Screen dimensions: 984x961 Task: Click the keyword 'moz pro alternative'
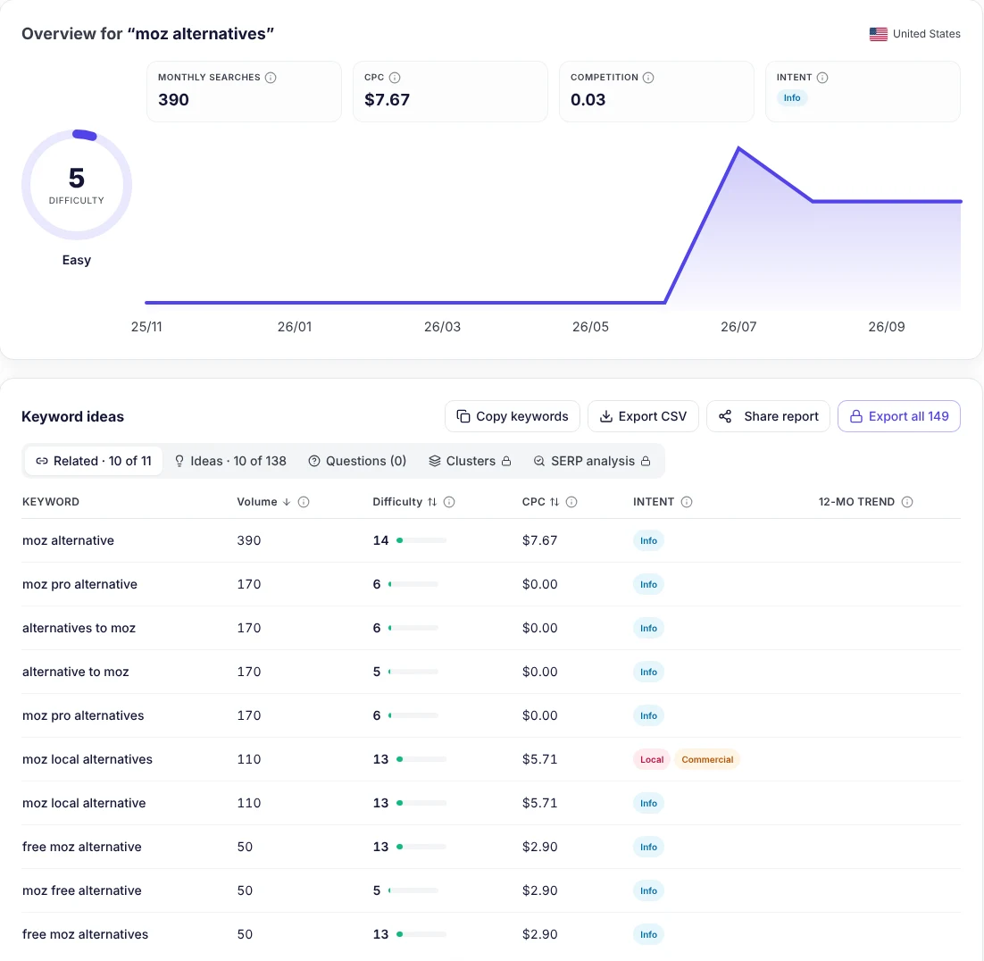tap(79, 584)
